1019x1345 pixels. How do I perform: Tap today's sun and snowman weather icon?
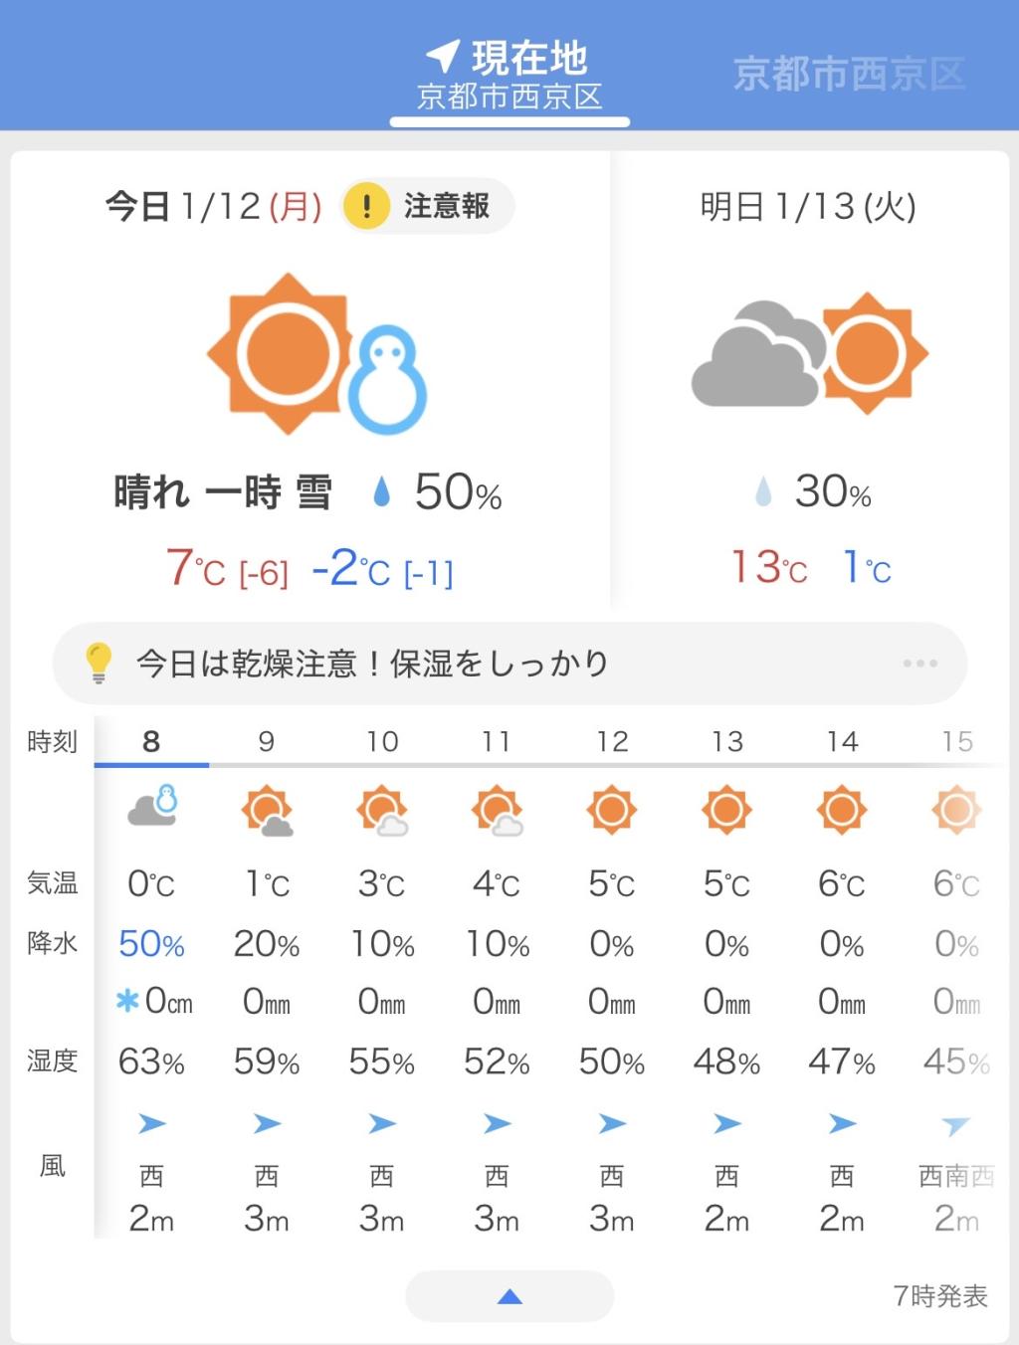coord(317,354)
